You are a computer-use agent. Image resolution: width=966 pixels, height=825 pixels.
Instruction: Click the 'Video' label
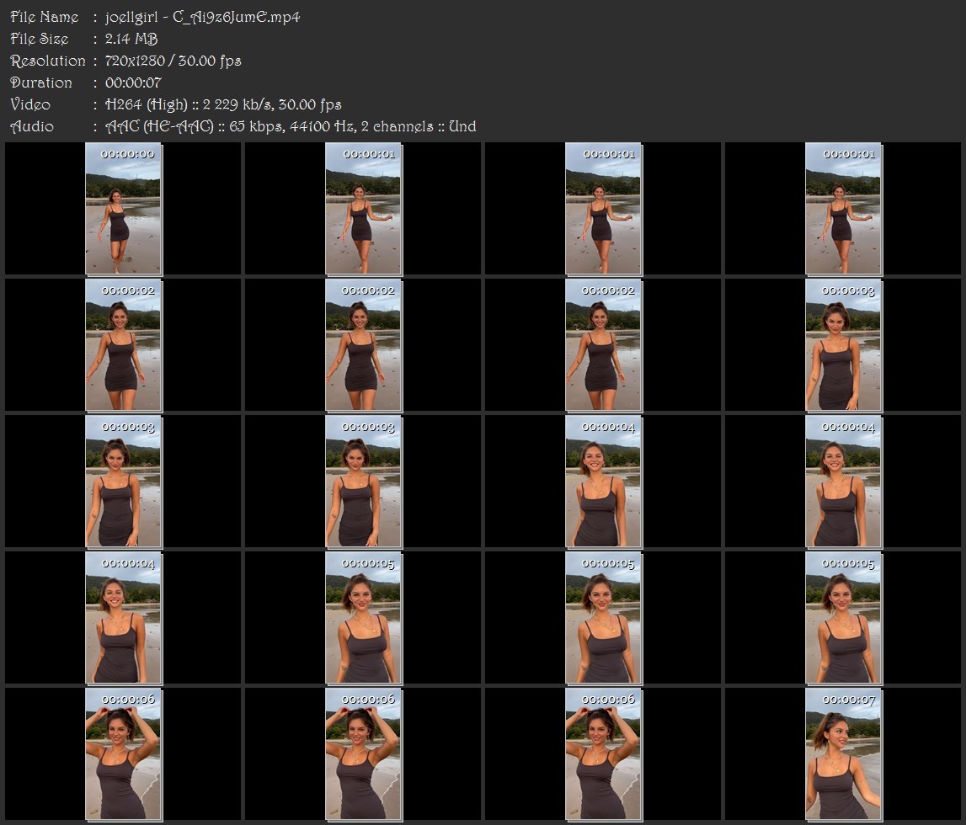click(30, 104)
